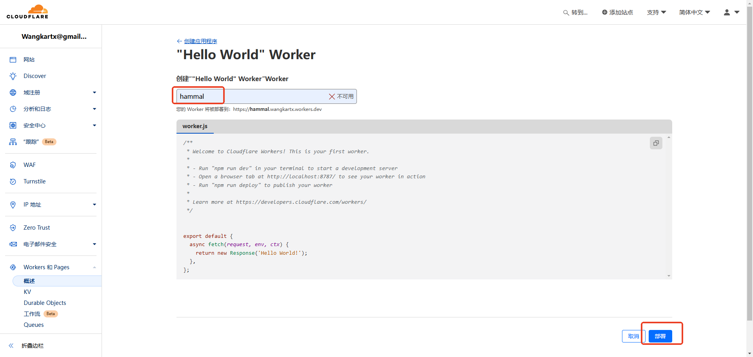Select the worker.js tab

coord(195,126)
